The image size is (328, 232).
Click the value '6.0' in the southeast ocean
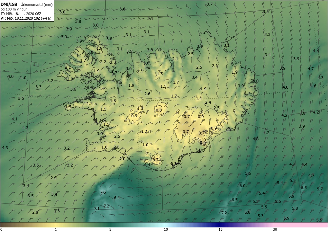[242, 186]
